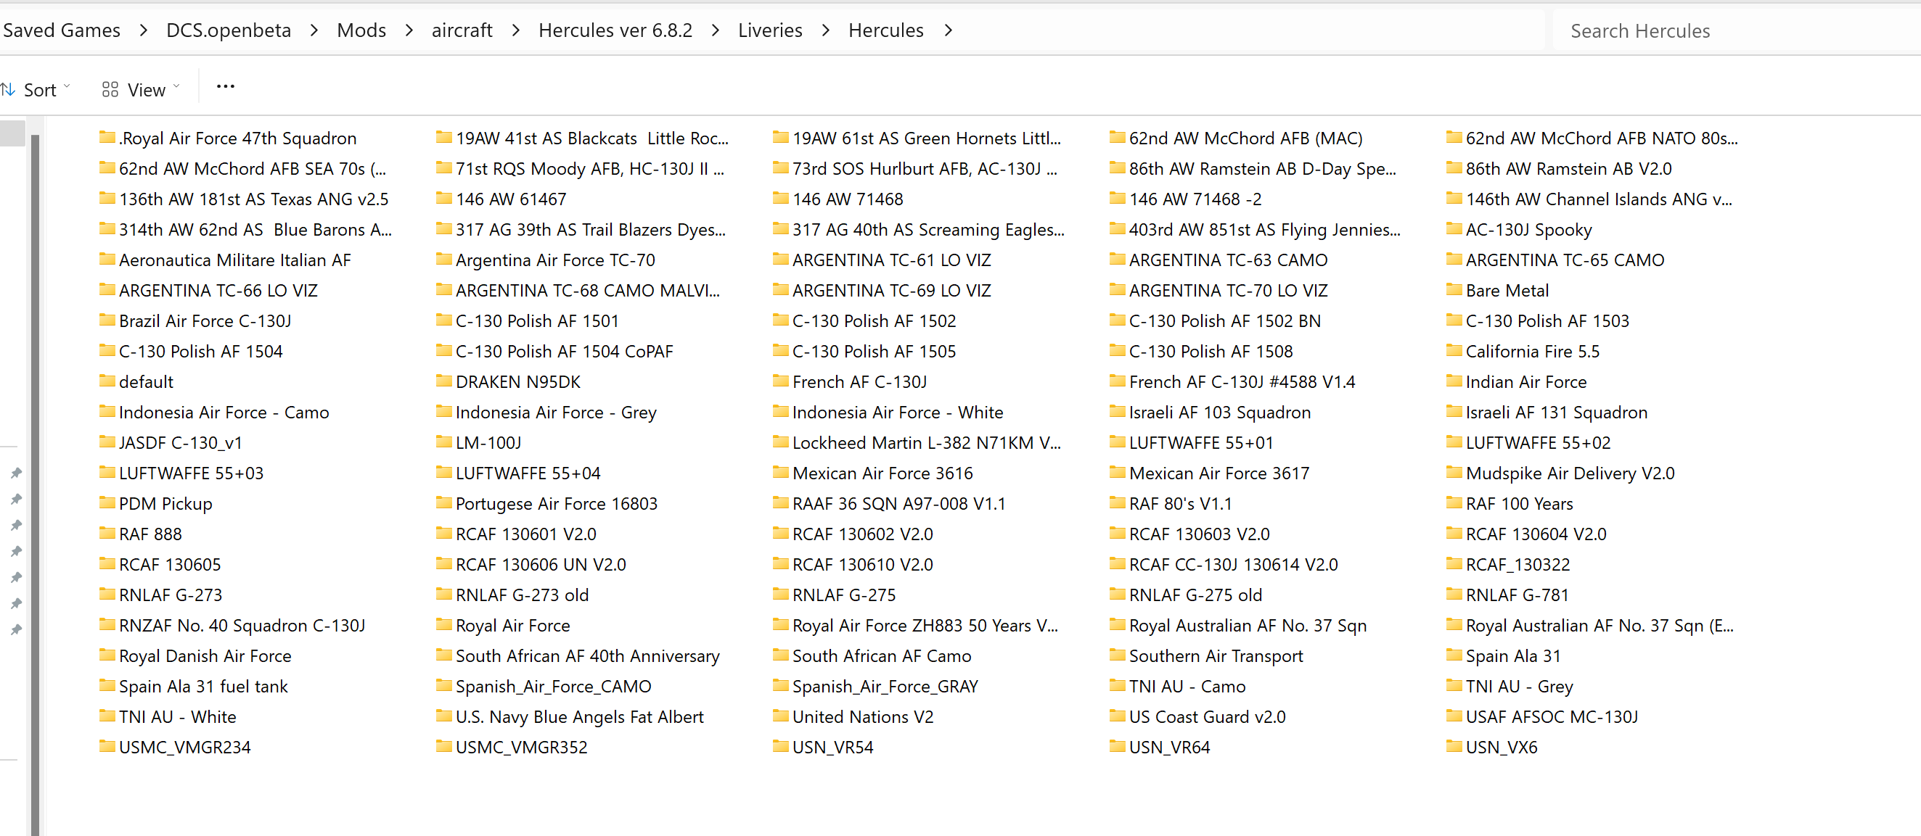Select the US Coast Guard v2.0 folder icon
1921x836 pixels.
pos(1118,716)
